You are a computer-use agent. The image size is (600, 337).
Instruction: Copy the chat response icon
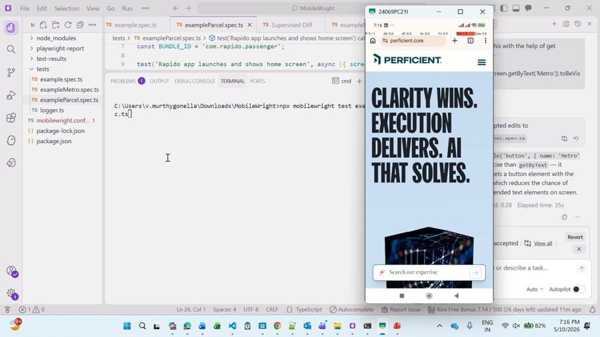coord(565,217)
